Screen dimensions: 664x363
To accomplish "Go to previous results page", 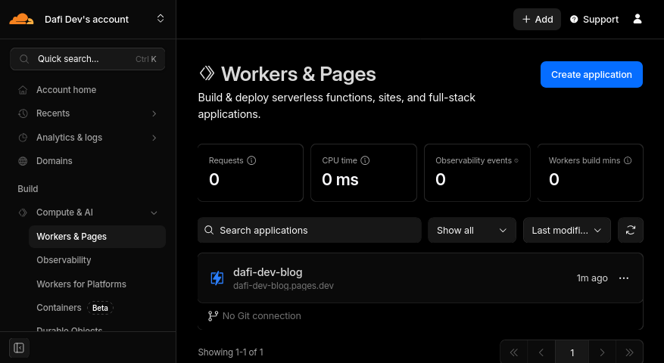I will [x=541, y=352].
